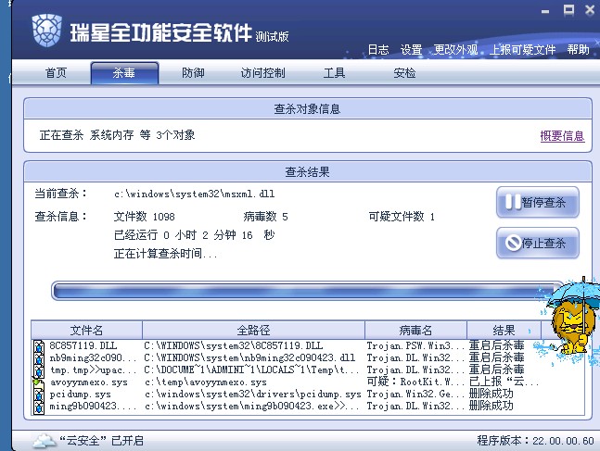
Task: Click file icon beside 8C857119.DLL
Action: [39, 346]
